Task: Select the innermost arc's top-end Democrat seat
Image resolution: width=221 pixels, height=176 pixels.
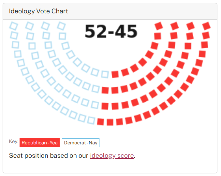Action: click(x=61, y=26)
